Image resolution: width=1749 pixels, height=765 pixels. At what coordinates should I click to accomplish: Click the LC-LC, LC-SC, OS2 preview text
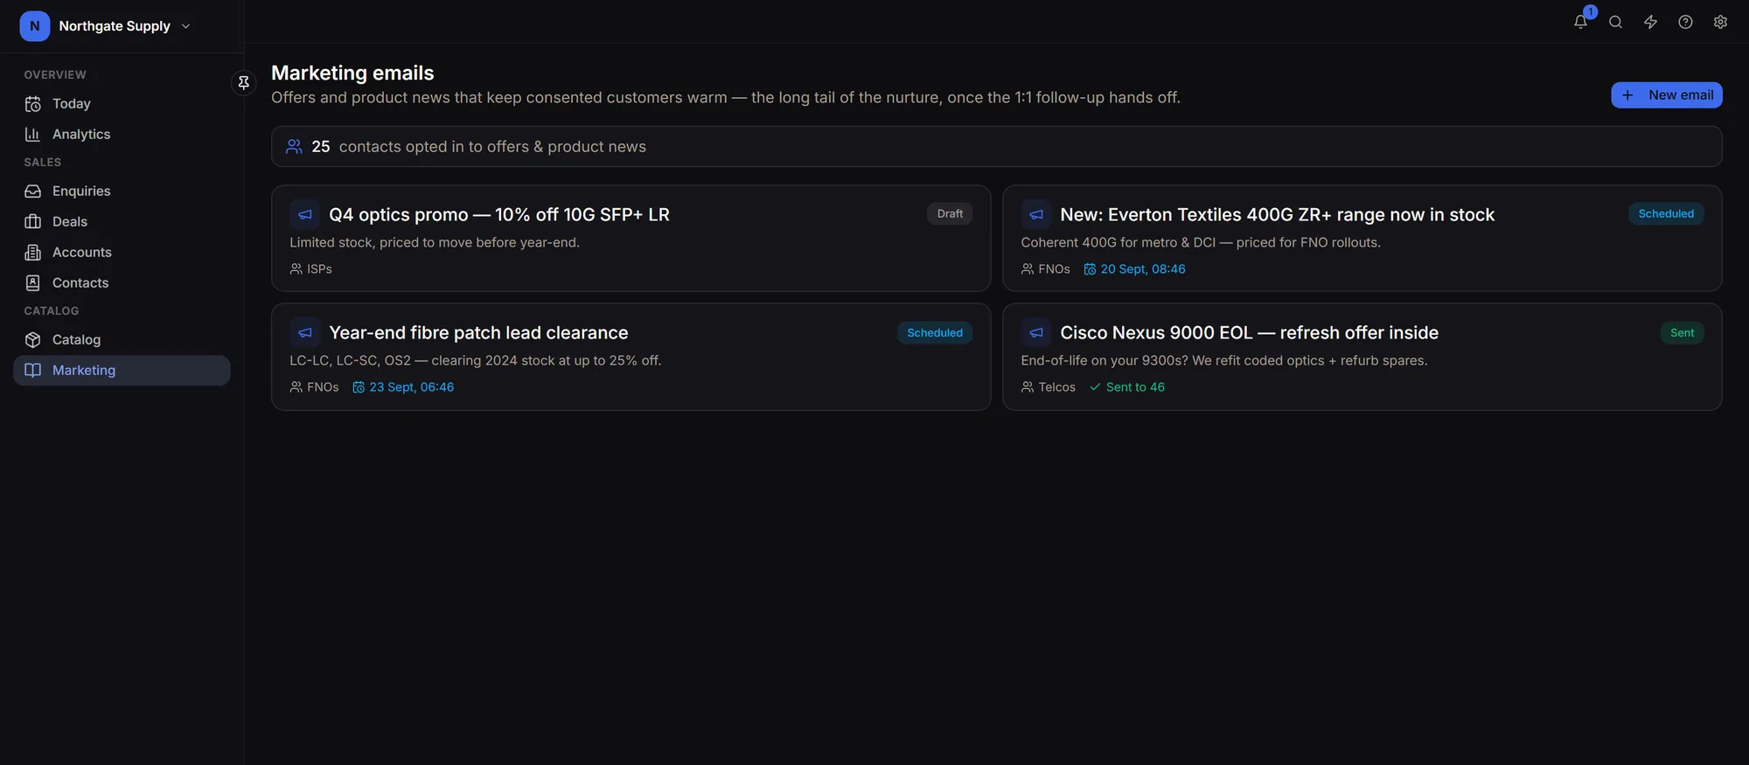(x=476, y=360)
